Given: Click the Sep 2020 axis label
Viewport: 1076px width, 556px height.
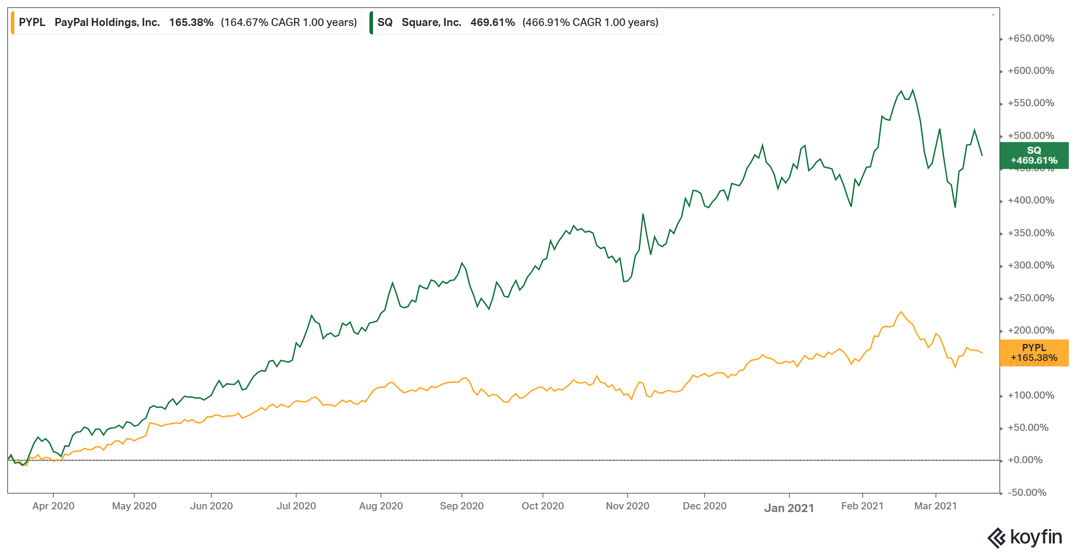Looking at the screenshot, I should tap(461, 506).
